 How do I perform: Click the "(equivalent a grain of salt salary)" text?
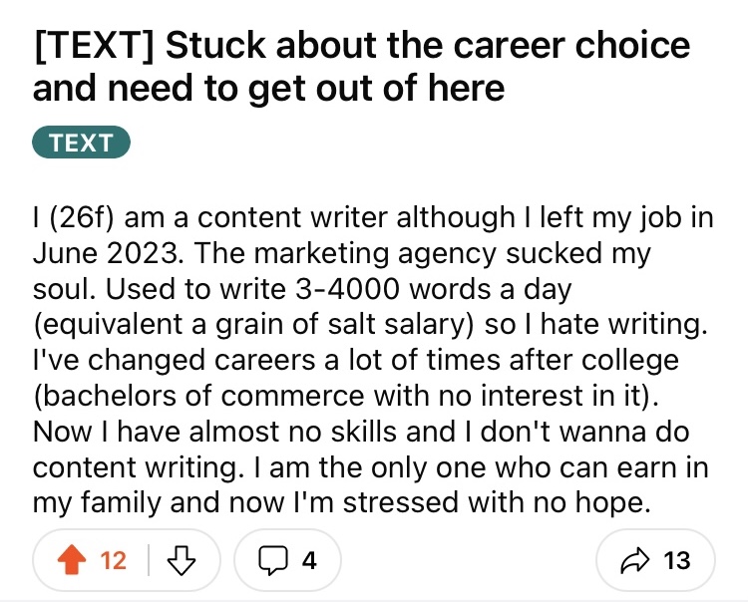pos(253,325)
